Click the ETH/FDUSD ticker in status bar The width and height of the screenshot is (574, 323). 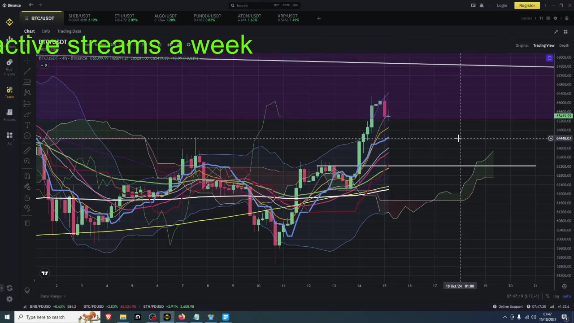pyautogui.click(x=169, y=306)
